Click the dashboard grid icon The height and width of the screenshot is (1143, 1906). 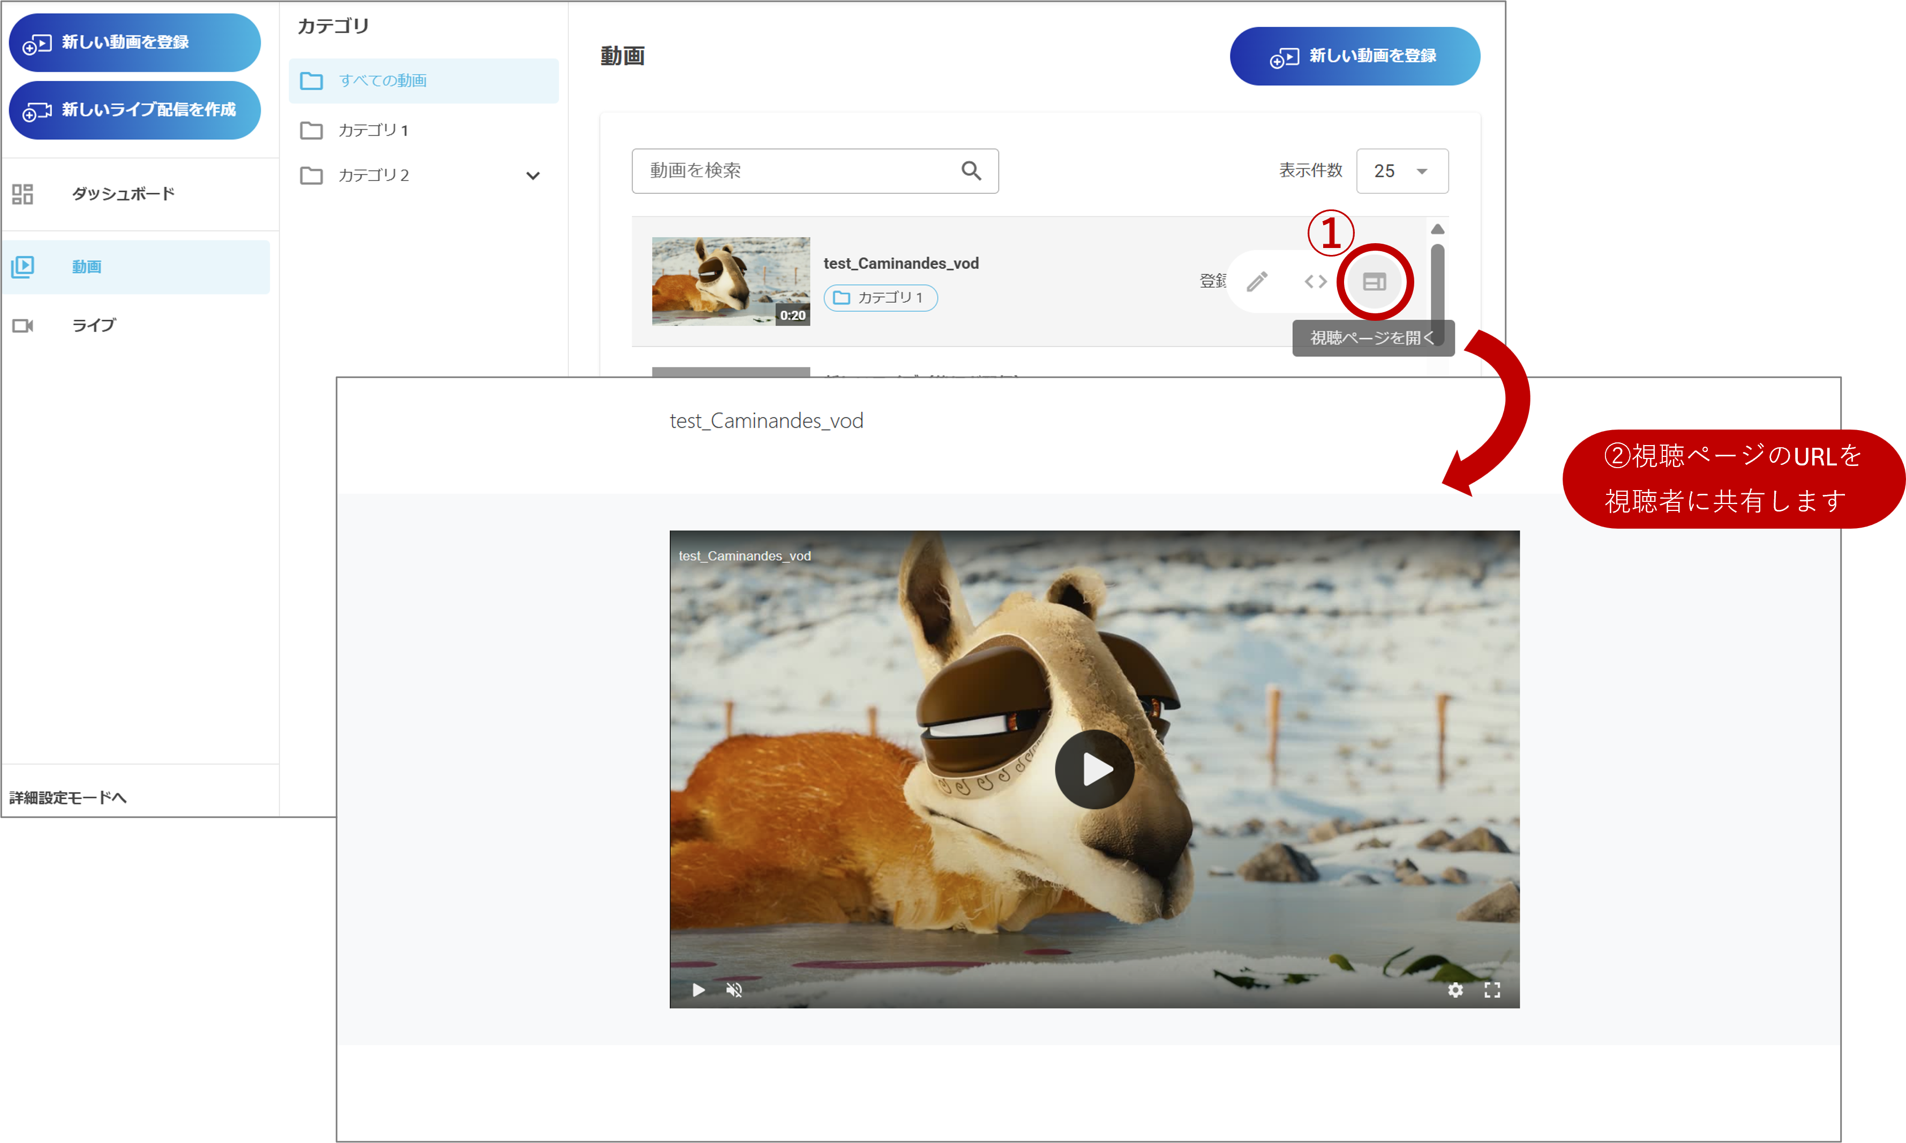[23, 193]
